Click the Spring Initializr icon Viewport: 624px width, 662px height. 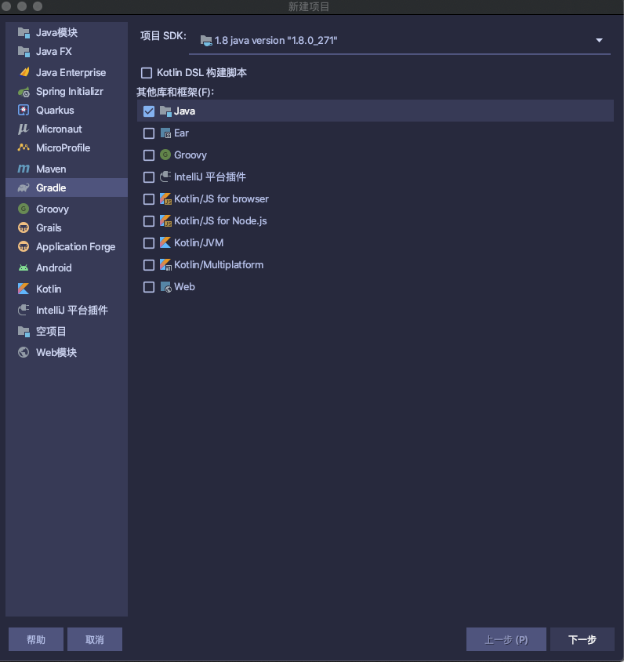coord(24,92)
